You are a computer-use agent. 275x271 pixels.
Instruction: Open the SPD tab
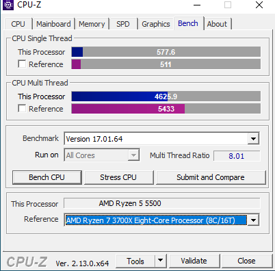(x=123, y=24)
